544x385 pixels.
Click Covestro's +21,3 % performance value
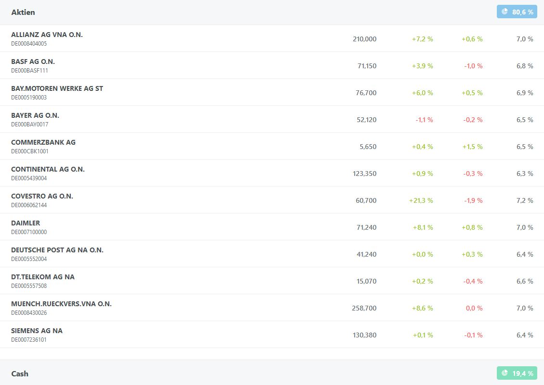coord(421,200)
